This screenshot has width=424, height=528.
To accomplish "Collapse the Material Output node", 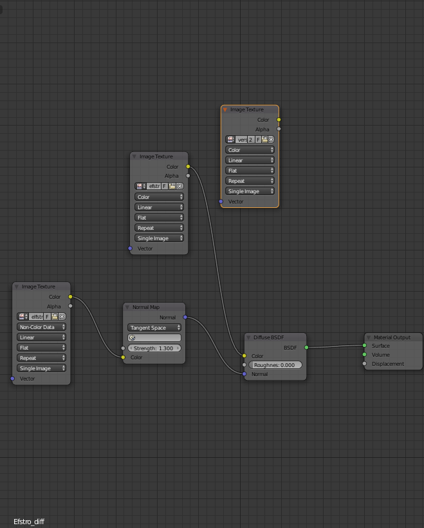I will [368, 337].
